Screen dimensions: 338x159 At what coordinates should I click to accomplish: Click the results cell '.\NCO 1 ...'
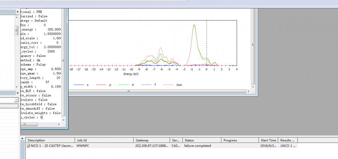click(x=287, y=146)
